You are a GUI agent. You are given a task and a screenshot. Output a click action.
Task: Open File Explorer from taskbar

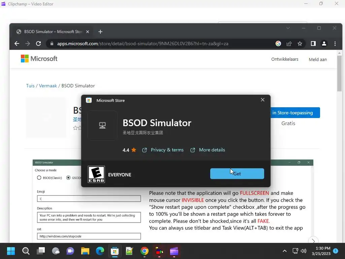(x=85, y=251)
